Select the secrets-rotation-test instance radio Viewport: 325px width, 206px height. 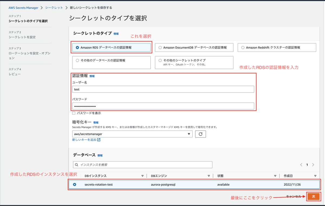[74, 185]
